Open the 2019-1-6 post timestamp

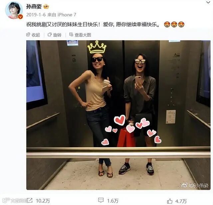point(36,15)
